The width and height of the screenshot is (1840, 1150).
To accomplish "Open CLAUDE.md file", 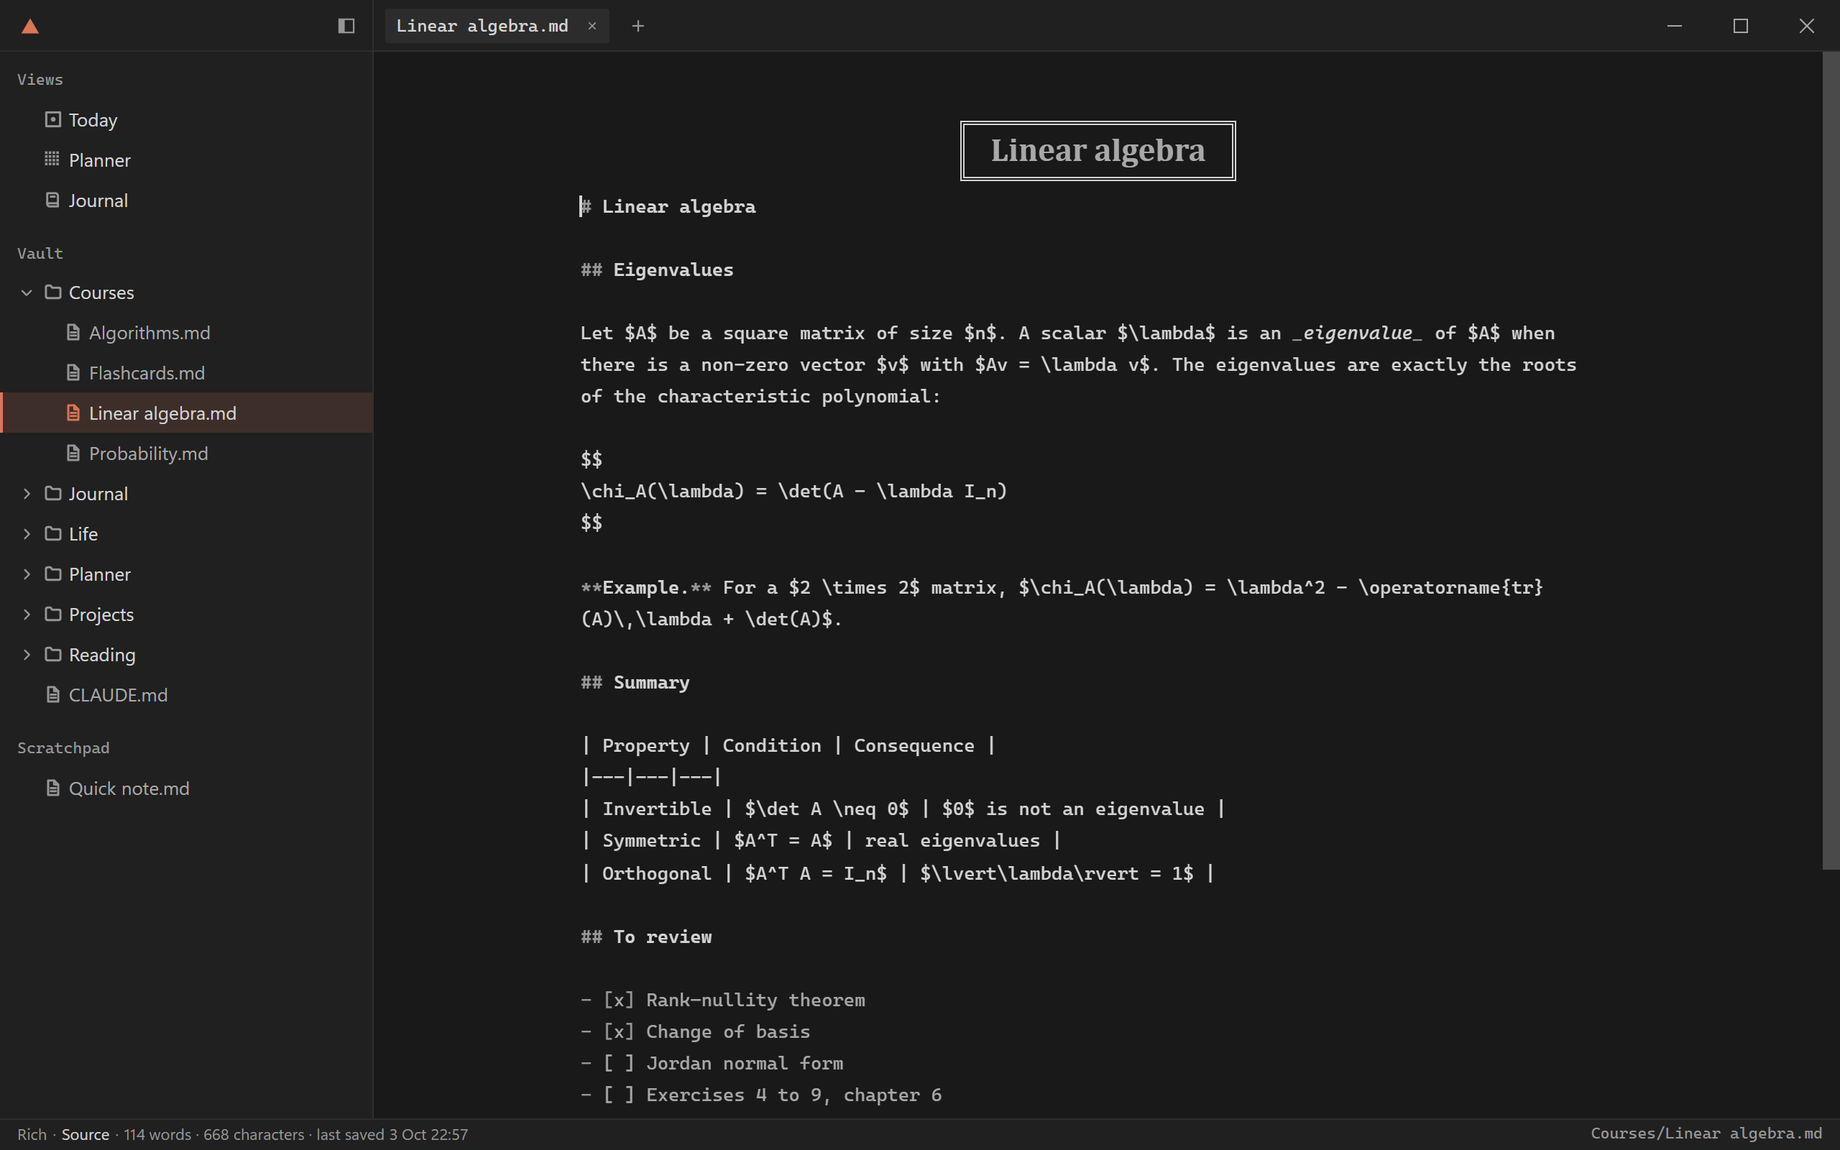I will [x=186, y=695].
